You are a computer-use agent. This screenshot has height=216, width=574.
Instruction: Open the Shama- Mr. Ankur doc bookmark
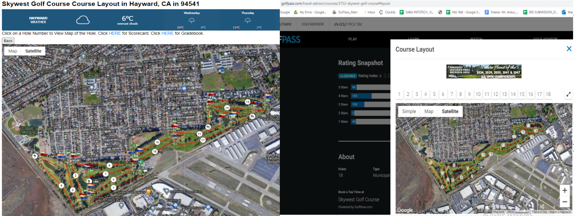click(502, 12)
